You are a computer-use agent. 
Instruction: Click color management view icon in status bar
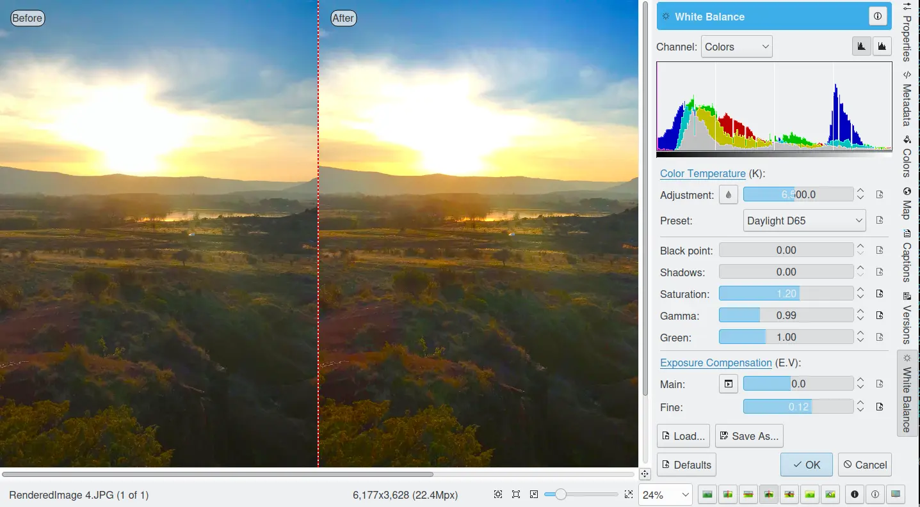(x=895, y=494)
